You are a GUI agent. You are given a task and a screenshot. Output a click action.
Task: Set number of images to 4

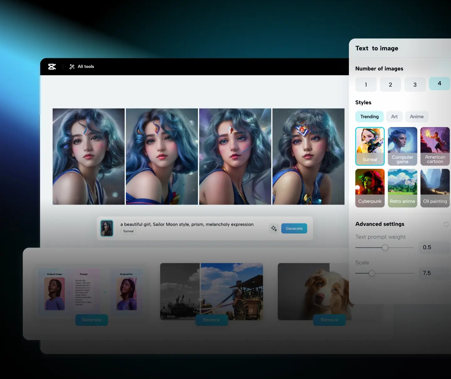439,83
